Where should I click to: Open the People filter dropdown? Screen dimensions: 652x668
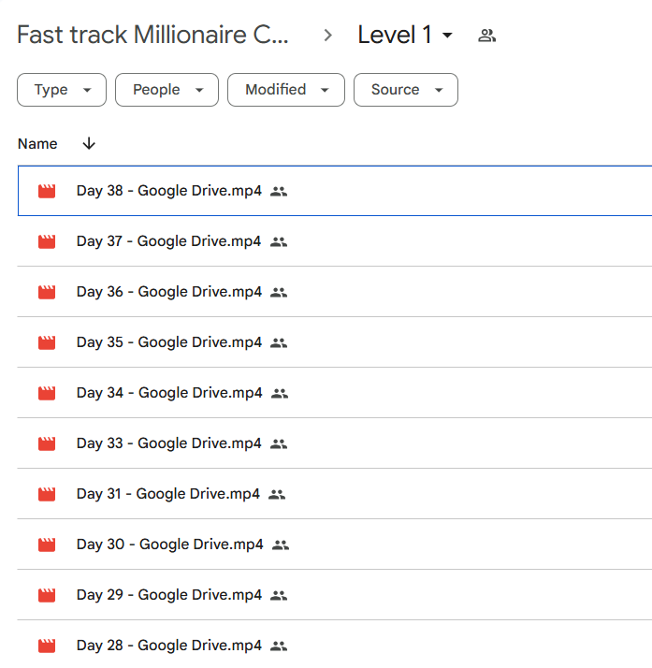click(167, 90)
